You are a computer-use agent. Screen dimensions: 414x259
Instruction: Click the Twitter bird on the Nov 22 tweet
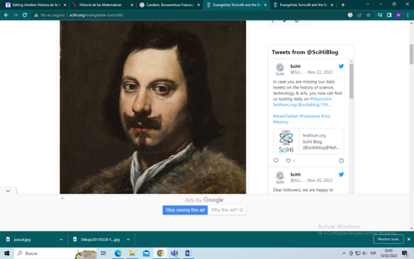(x=341, y=66)
